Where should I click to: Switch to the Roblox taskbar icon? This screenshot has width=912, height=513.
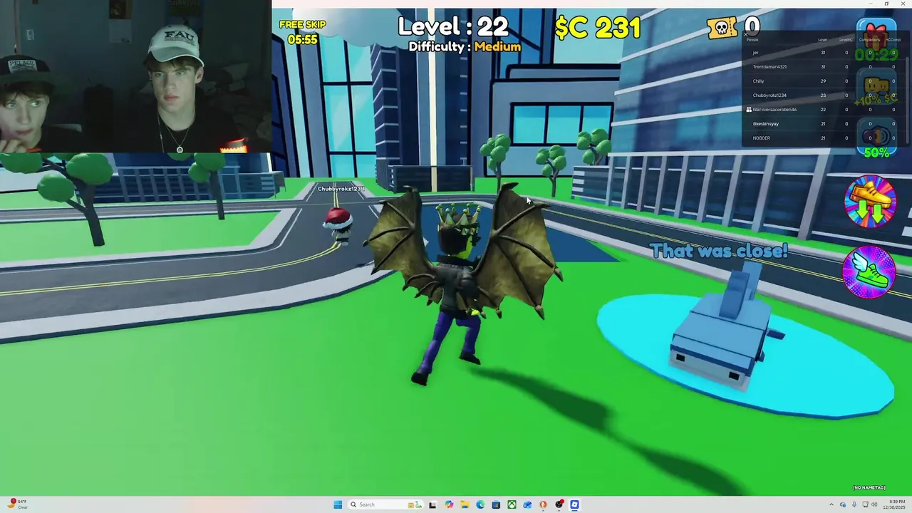point(574,504)
